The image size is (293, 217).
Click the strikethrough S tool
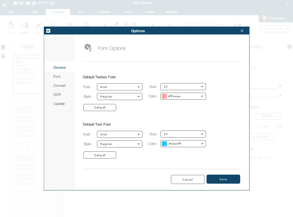tap(134, 24)
